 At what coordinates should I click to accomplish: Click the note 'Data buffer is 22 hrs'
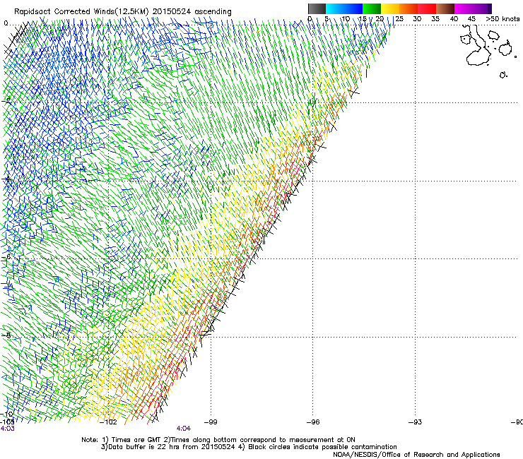pos(145,447)
